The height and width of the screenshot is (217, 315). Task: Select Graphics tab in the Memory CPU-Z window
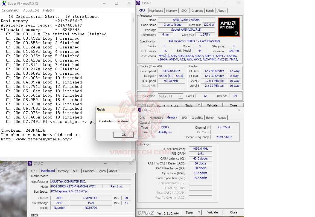pos(197,118)
